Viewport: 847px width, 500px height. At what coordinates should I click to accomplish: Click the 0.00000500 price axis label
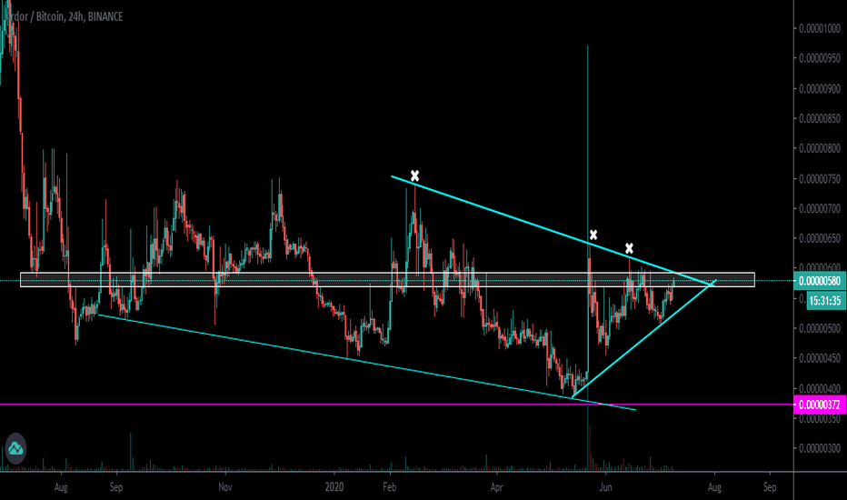(x=820, y=328)
